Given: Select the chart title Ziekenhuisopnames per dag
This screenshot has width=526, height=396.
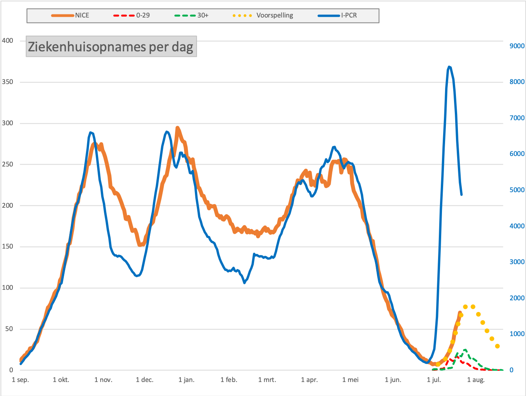Looking at the screenshot, I should tap(111, 47).
